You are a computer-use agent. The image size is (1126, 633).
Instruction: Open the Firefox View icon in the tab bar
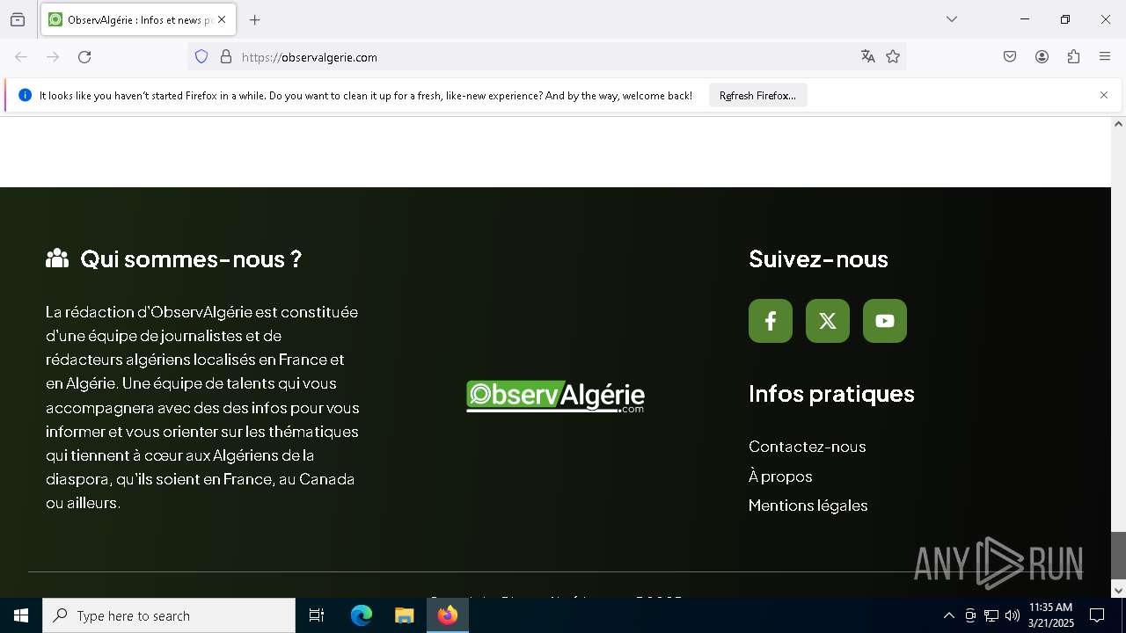18,19
